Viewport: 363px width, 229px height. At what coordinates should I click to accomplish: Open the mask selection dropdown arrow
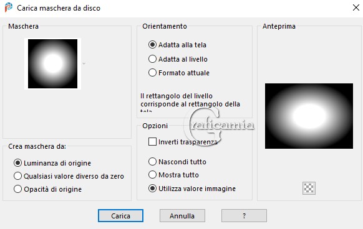(84, 63)
